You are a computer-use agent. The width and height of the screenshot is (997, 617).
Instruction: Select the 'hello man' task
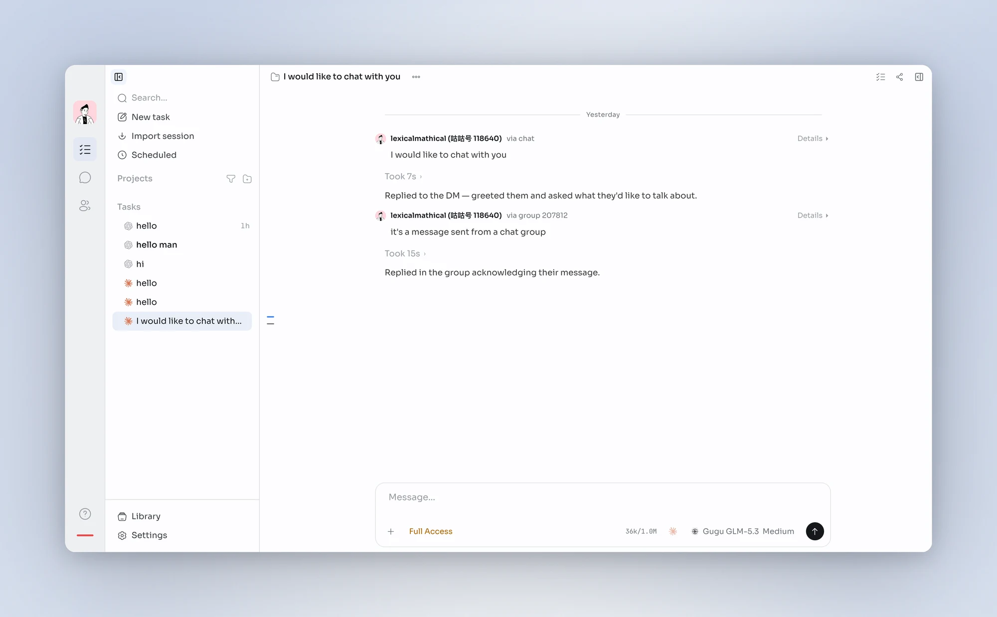(182, 245)
